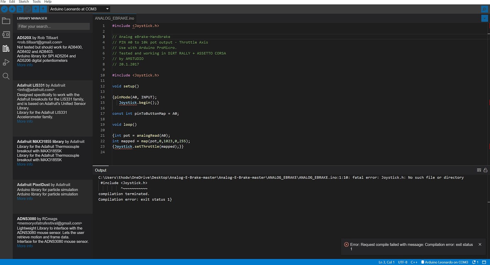This screenshot has height=265, width=490.
Task: Click the library filter search field
Action: 53,26
